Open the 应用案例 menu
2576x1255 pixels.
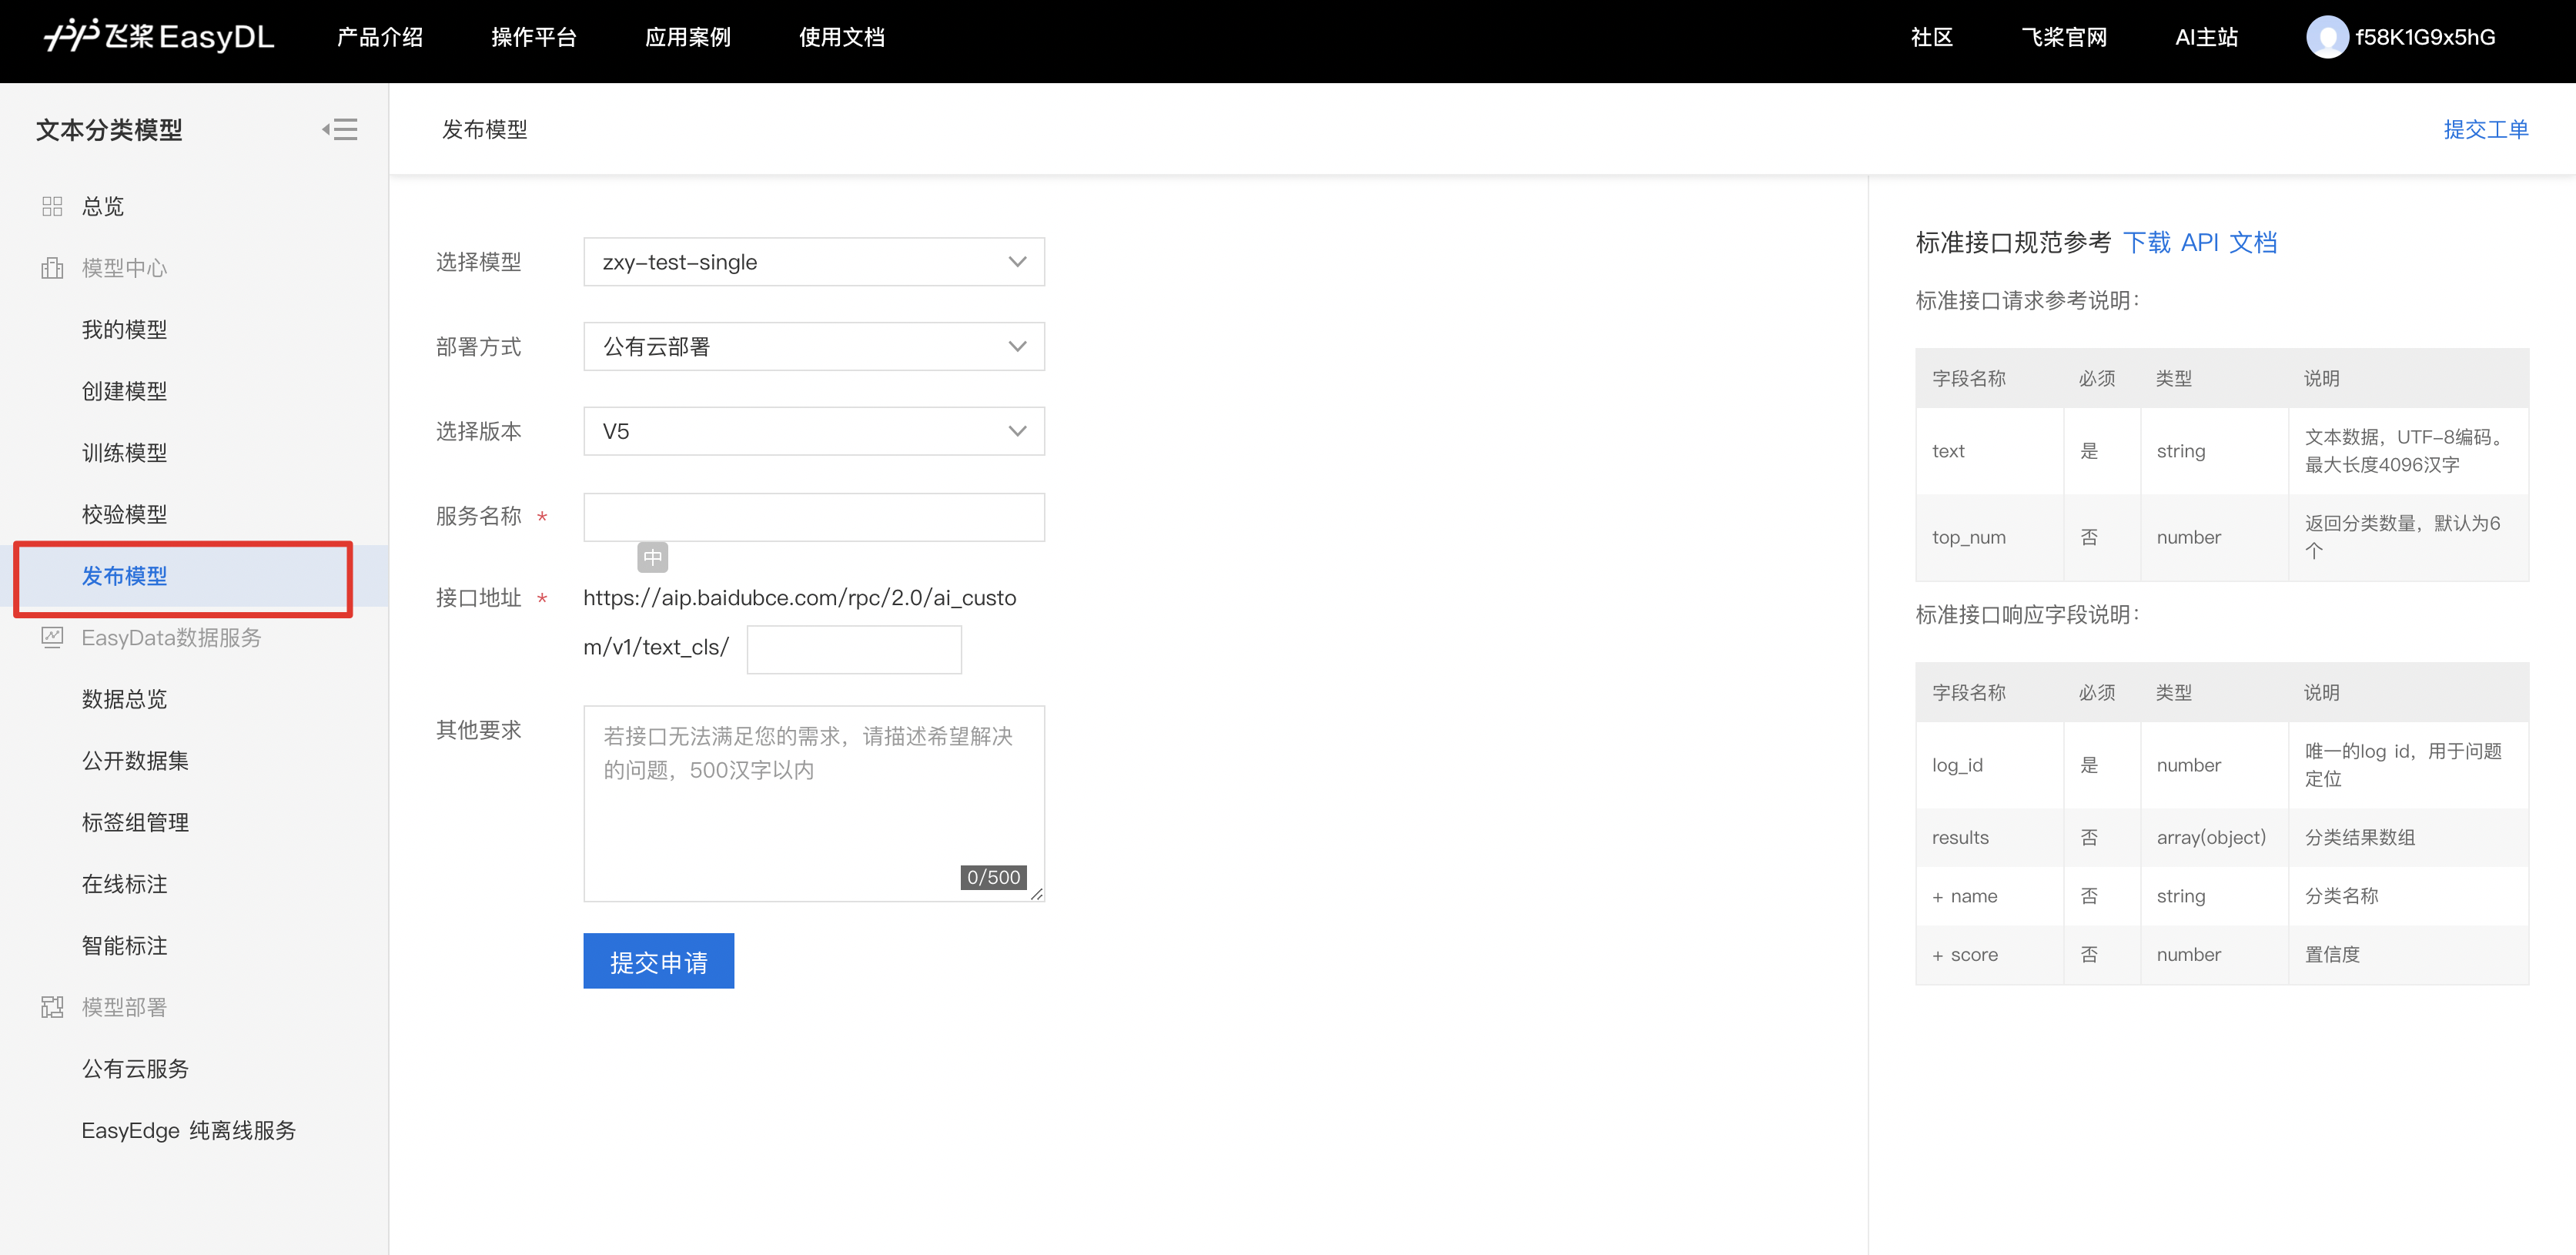(688, 38)
